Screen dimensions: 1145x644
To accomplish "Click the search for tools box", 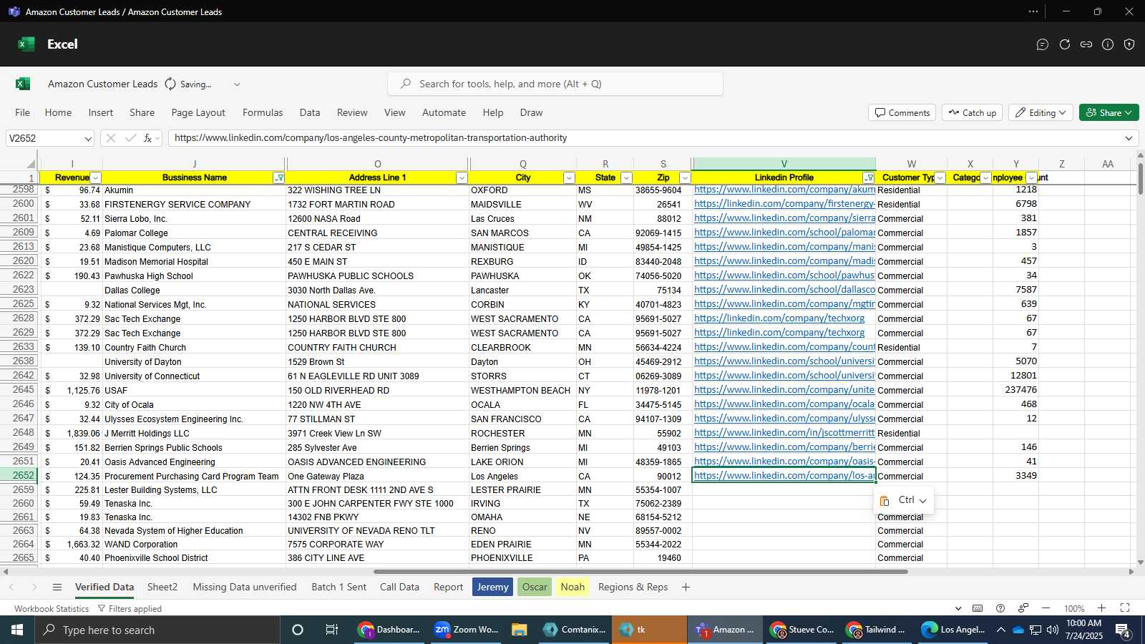I will 555,84.
